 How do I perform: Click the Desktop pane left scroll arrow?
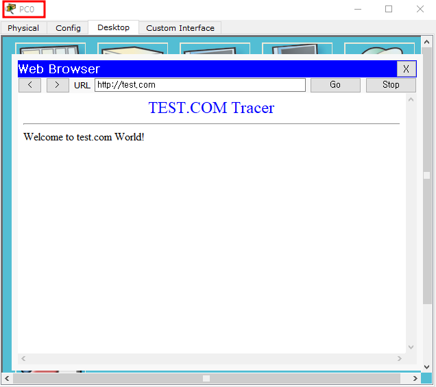click(x=8, y=378)
